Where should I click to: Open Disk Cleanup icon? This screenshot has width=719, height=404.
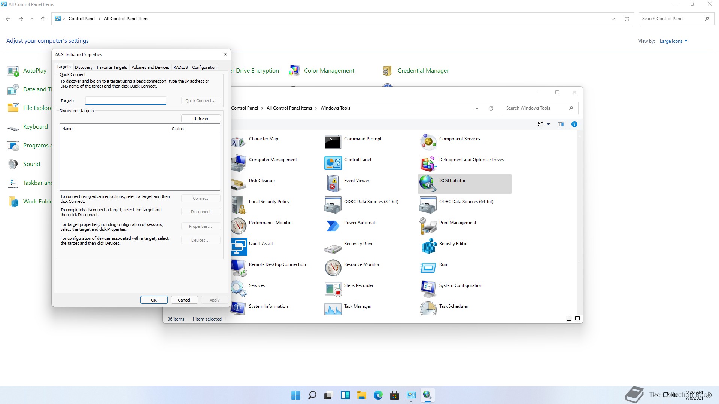coord(239,184)
